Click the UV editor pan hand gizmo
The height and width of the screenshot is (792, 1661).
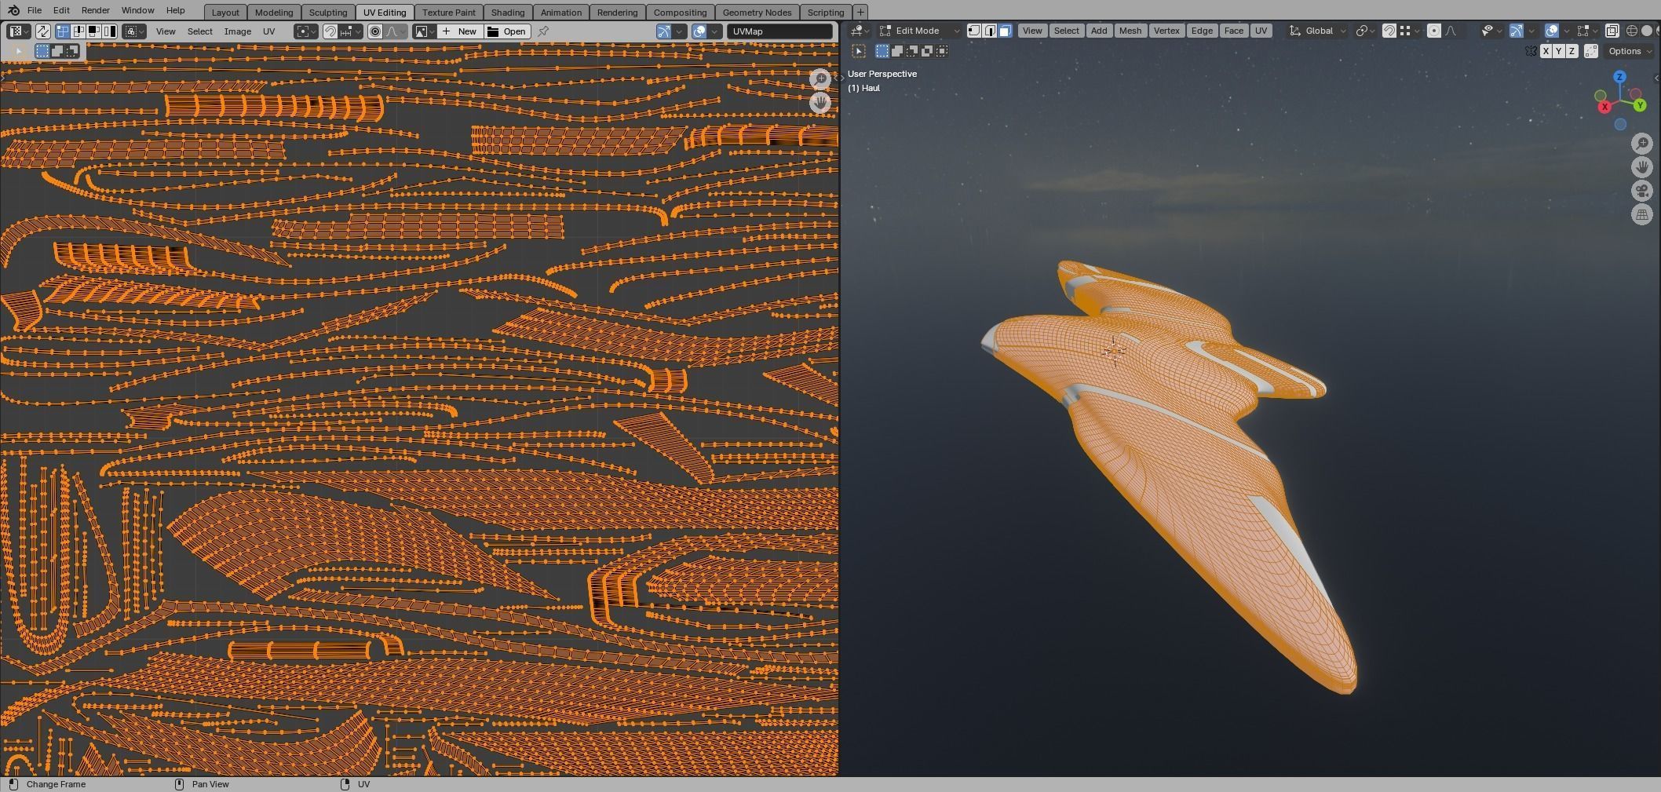[820, 102]
